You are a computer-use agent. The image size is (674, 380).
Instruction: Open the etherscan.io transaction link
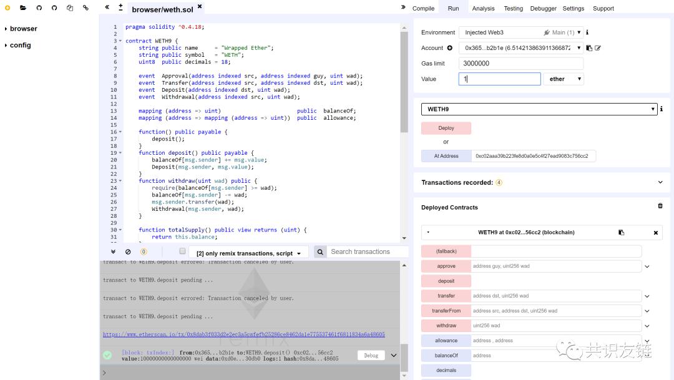pyautogui.click(x=244, y=334)
